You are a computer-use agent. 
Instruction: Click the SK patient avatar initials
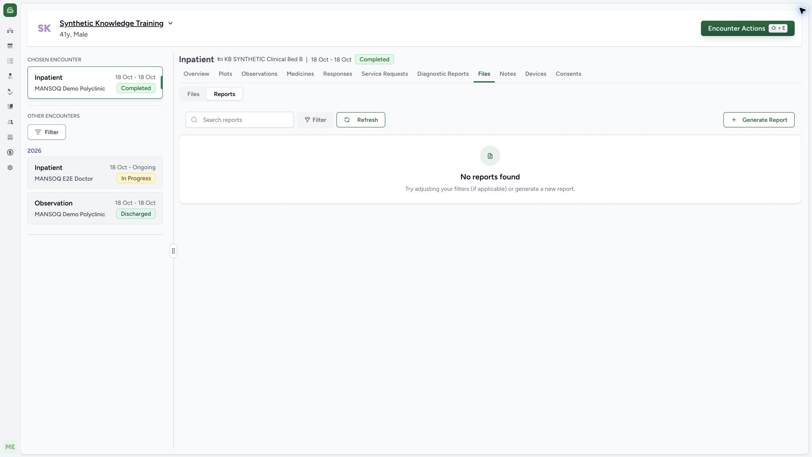(x=44, y=28)
